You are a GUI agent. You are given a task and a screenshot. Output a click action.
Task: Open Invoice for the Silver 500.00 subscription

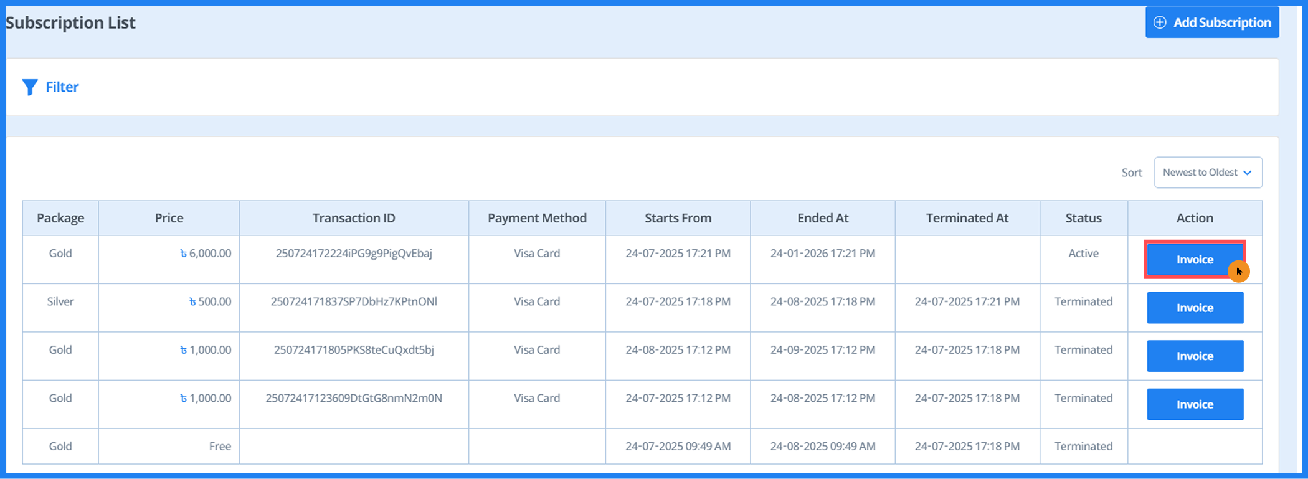[1194, 308]
